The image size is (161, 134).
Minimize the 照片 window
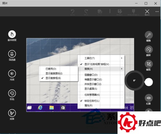click(136, 4)
